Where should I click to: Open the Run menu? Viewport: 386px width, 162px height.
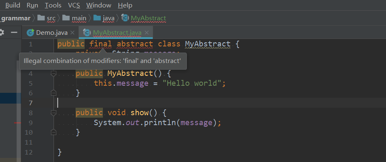pyautogui.click(x=32, y=5)
